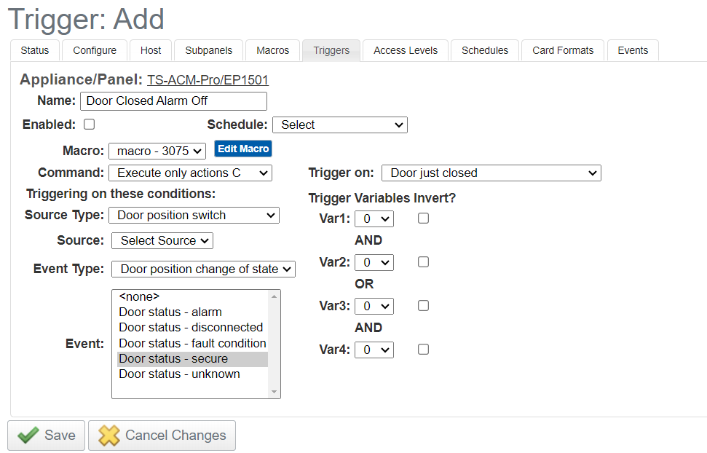Expand the Command dropdown
The image size is (707, 453).
pyautogui.click(x=190, y=173)
